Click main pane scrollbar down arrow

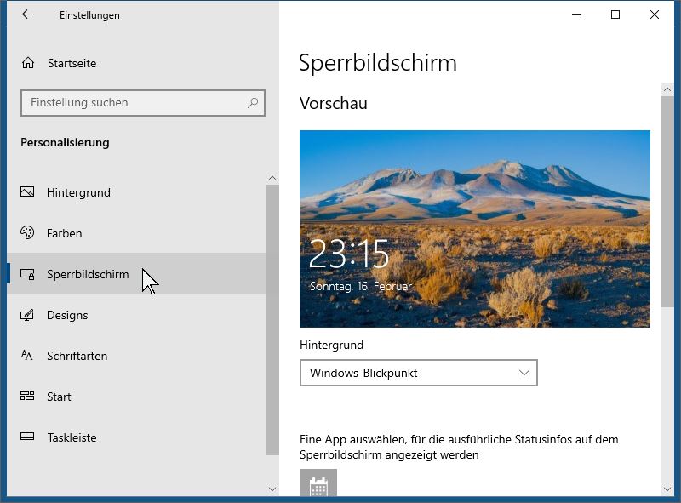click(667, 489)
